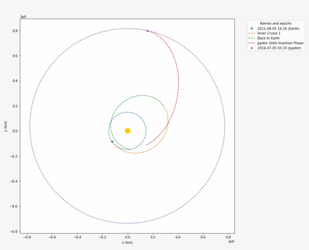Toggle Back to Earth visibility in the legend

click(x=268, y=38)
